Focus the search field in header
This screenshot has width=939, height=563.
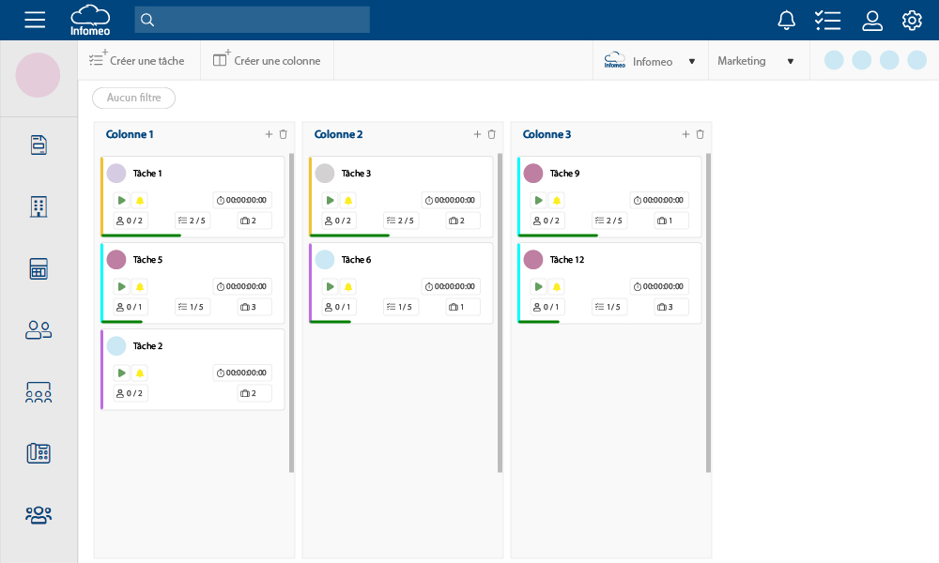pyautogui.click(x=252, y=20)
